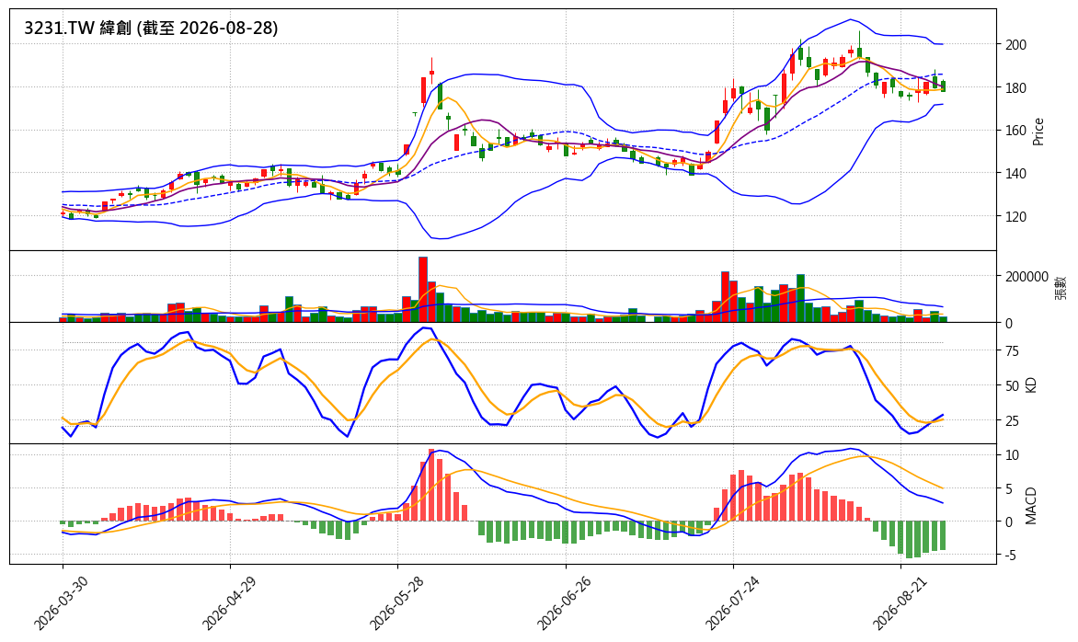Click MACD axis tick '10'

(1012, 455)
